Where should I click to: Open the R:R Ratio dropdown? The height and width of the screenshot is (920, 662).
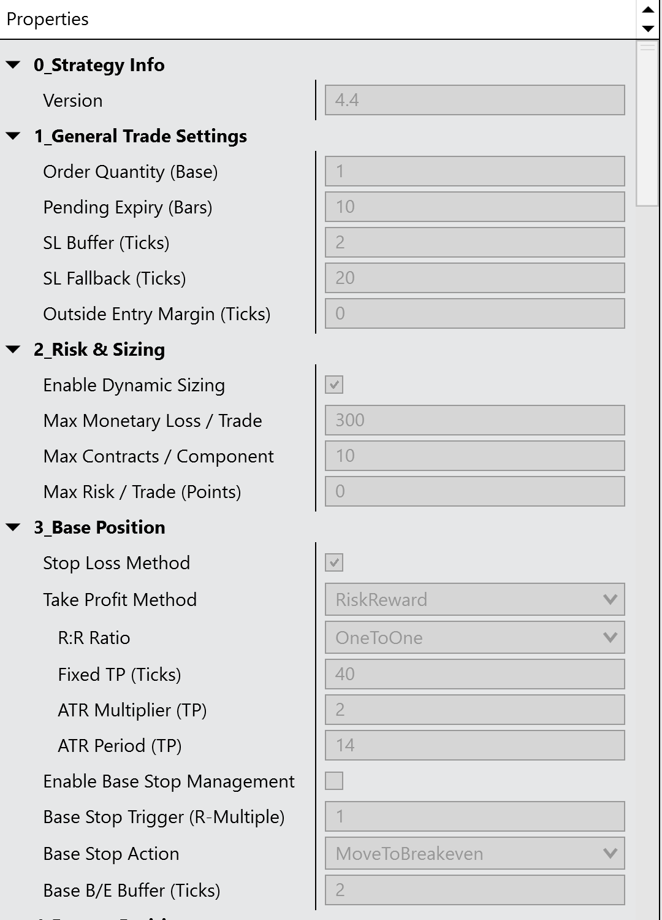click(474, 638)
